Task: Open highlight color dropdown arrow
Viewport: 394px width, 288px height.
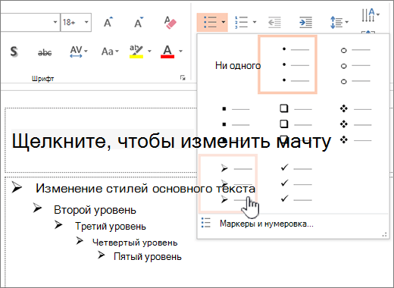Action: pyautogui.click(x=149, y=52)
